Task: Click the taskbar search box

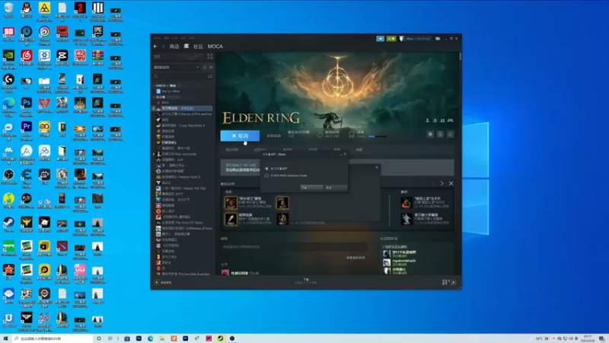Action: pyautogui.click(x=52, y=338)
